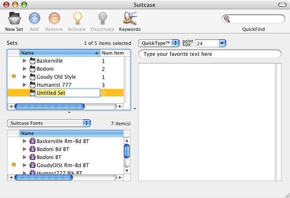Click the Sets scroll right arrow
Viewport: 290px width, 198px height.
pyautogui.click(x=120, y=106)
